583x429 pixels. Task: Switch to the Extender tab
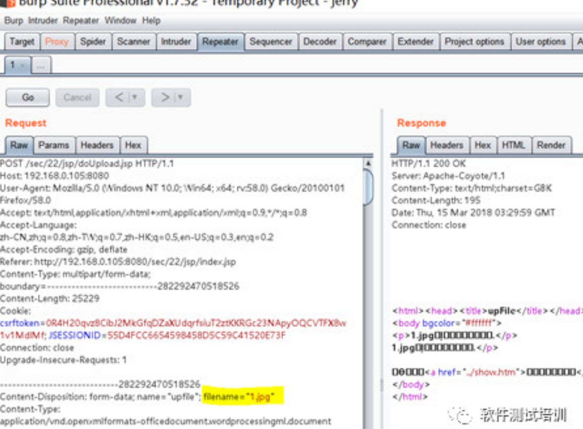coord(415,42)
